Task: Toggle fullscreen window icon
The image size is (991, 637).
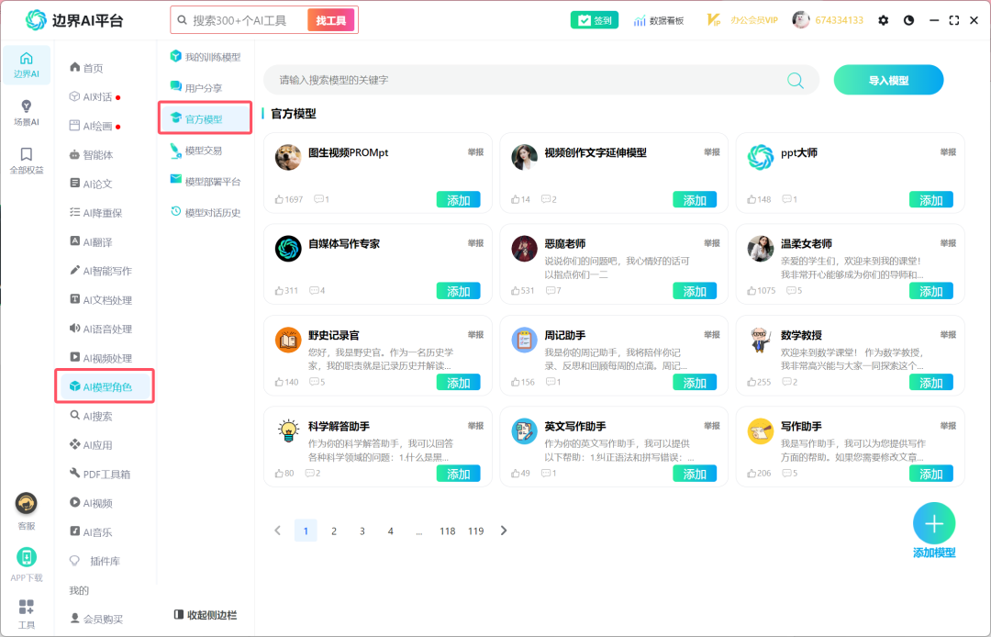Action: tap(954, 20)
